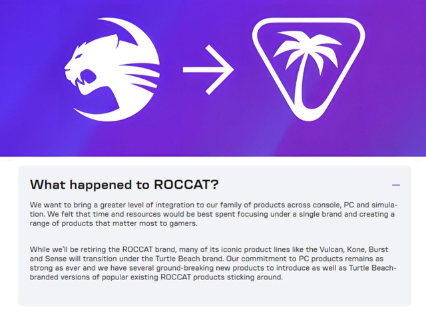Click the ROCCAT panther head logo

(112, 69)
